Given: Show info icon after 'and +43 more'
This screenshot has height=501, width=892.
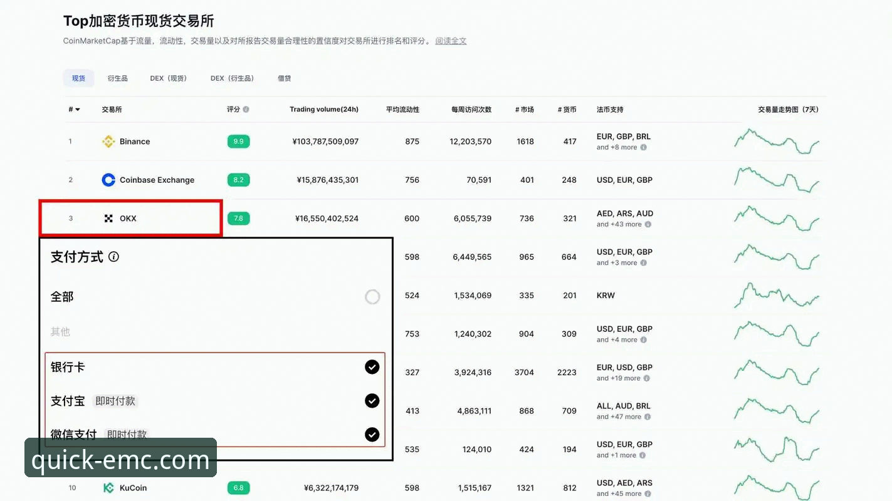Looking at the screenshot, I should 648,224.
